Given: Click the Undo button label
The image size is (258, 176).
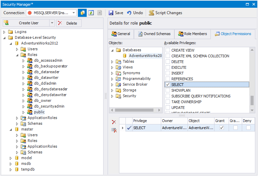Looking at the screenshot, I should pyautogui.click(x=138, y=13).
